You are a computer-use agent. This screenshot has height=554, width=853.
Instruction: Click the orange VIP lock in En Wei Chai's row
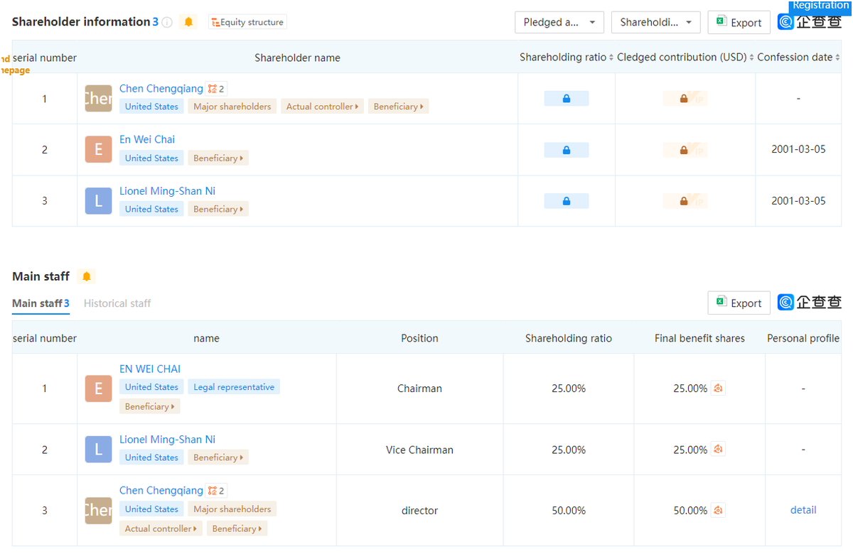pyautogui.click(x=684, y=150)
